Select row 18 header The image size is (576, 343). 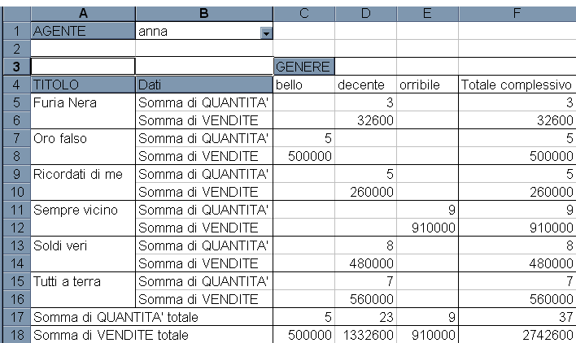coord(16,335)
